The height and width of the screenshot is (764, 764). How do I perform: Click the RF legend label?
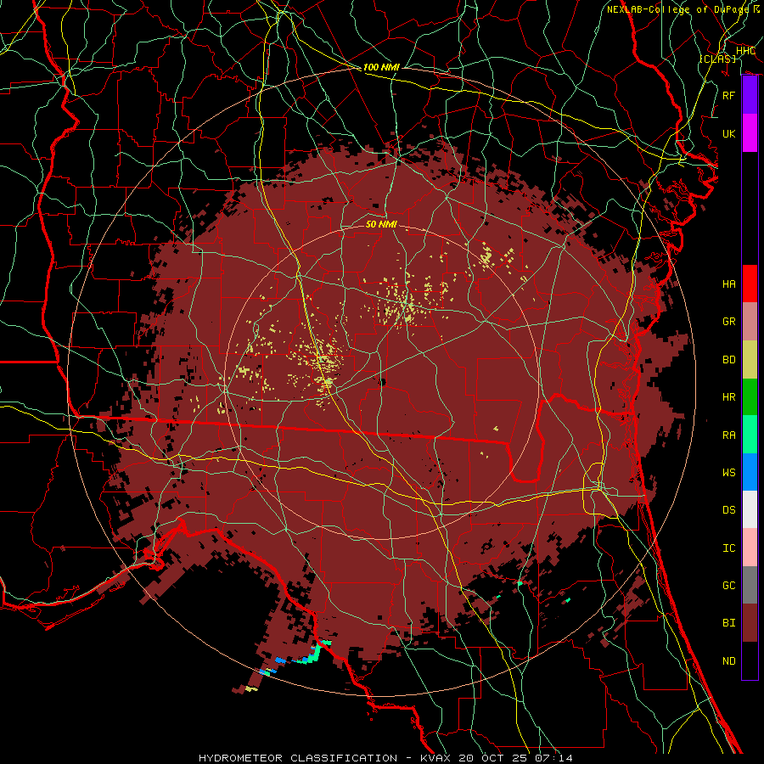point(729,95)
